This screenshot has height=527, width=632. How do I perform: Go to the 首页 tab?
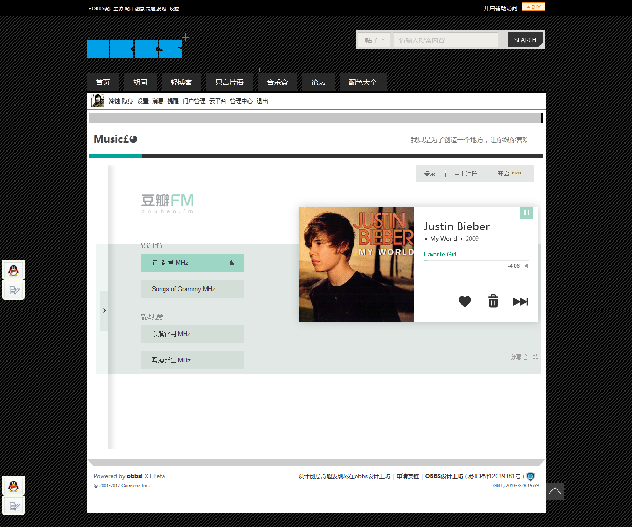103,82
